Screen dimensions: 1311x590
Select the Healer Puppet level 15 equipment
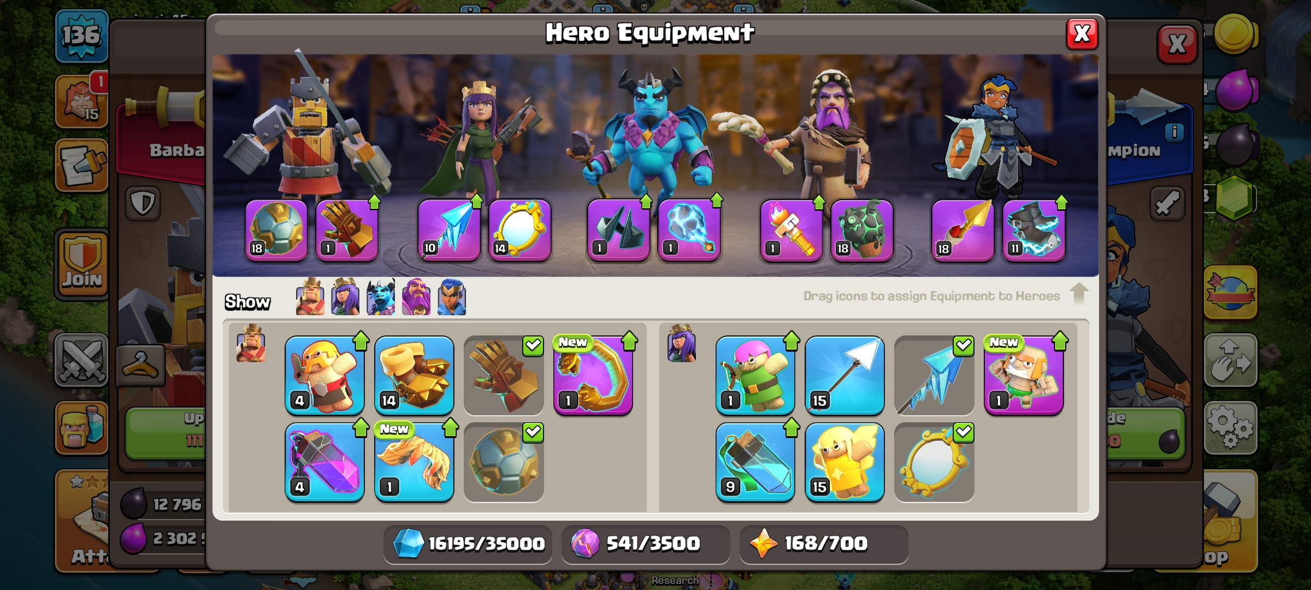[845, 462]
